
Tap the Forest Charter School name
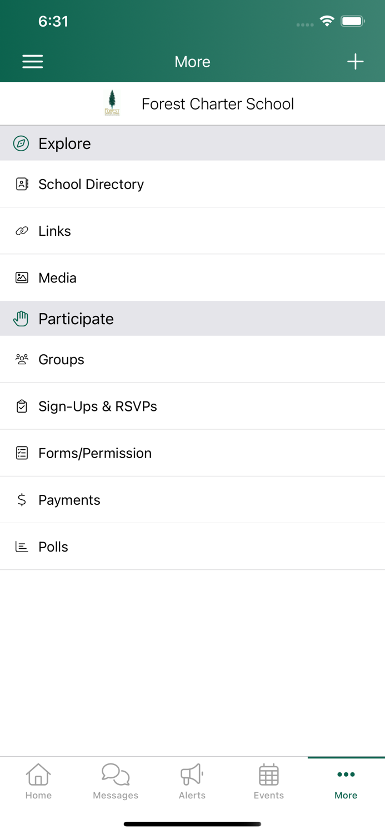217,104
